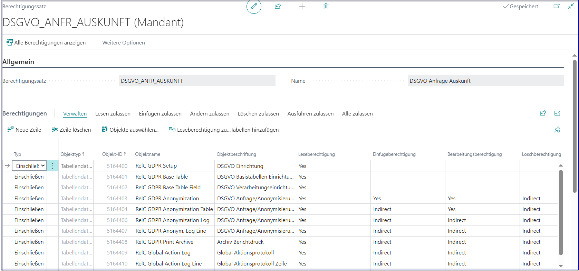Click the share icon in header
Image resolution: width=579 pixels, height=271 pixels.
coord(278,7)
